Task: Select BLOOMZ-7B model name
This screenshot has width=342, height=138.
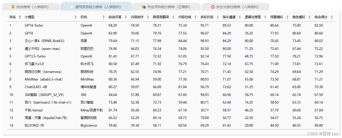Action: coord(34,125)
